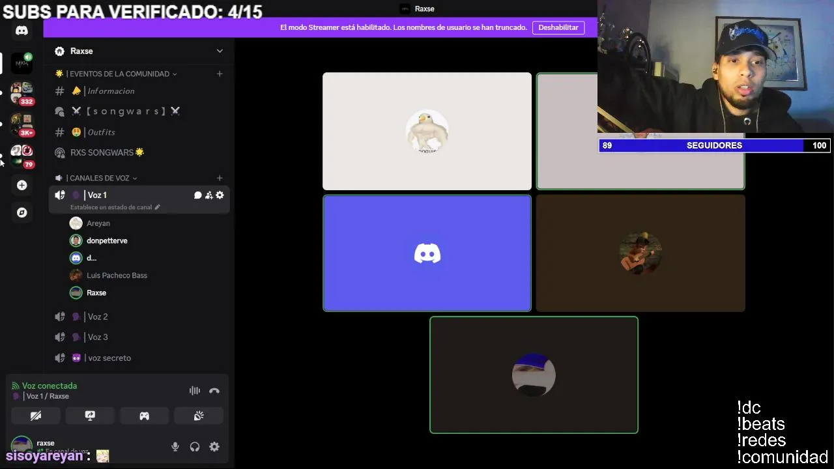Disconnect from voice with hang-up icon

click(214, 391)
